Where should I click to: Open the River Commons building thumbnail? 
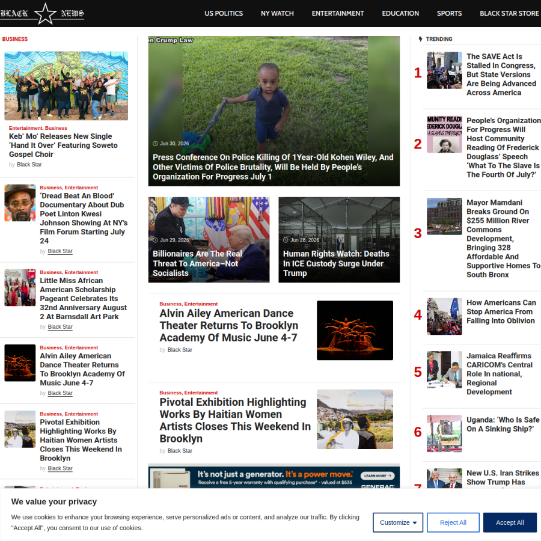444,216
